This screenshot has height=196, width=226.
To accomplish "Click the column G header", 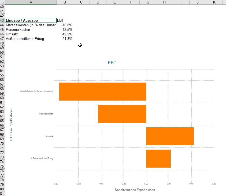I will (148, 2).
